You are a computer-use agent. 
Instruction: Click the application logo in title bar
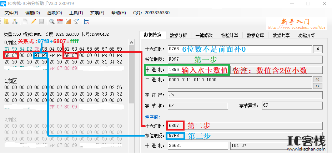click(3, 4)
